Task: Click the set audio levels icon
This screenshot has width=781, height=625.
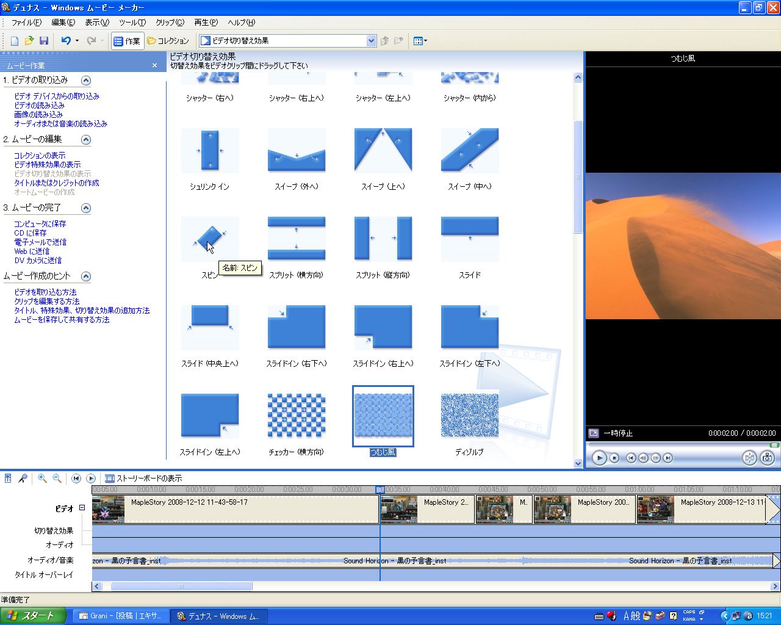Action: (8, 479)
